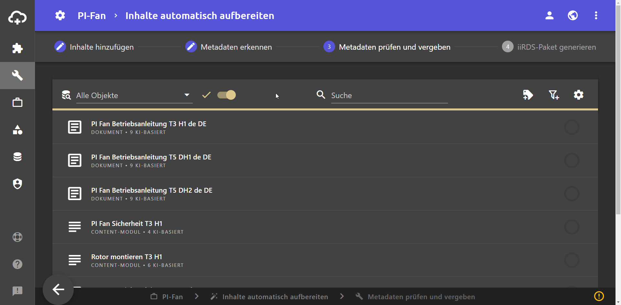
Task: Open the globe language icon
Action: tap(573, 15)
